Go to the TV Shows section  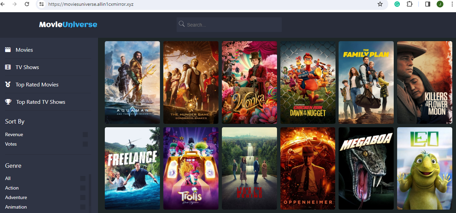[x=27, y=67]
